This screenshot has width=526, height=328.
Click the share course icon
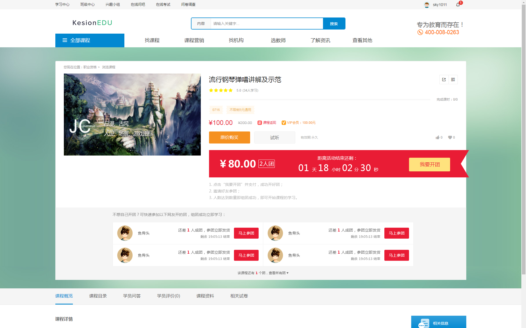(444, 80)
